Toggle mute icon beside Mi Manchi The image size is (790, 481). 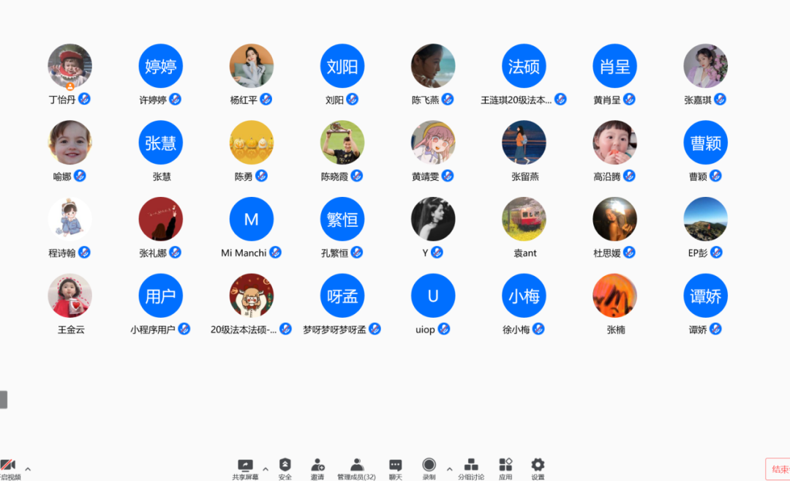[275, 253]
